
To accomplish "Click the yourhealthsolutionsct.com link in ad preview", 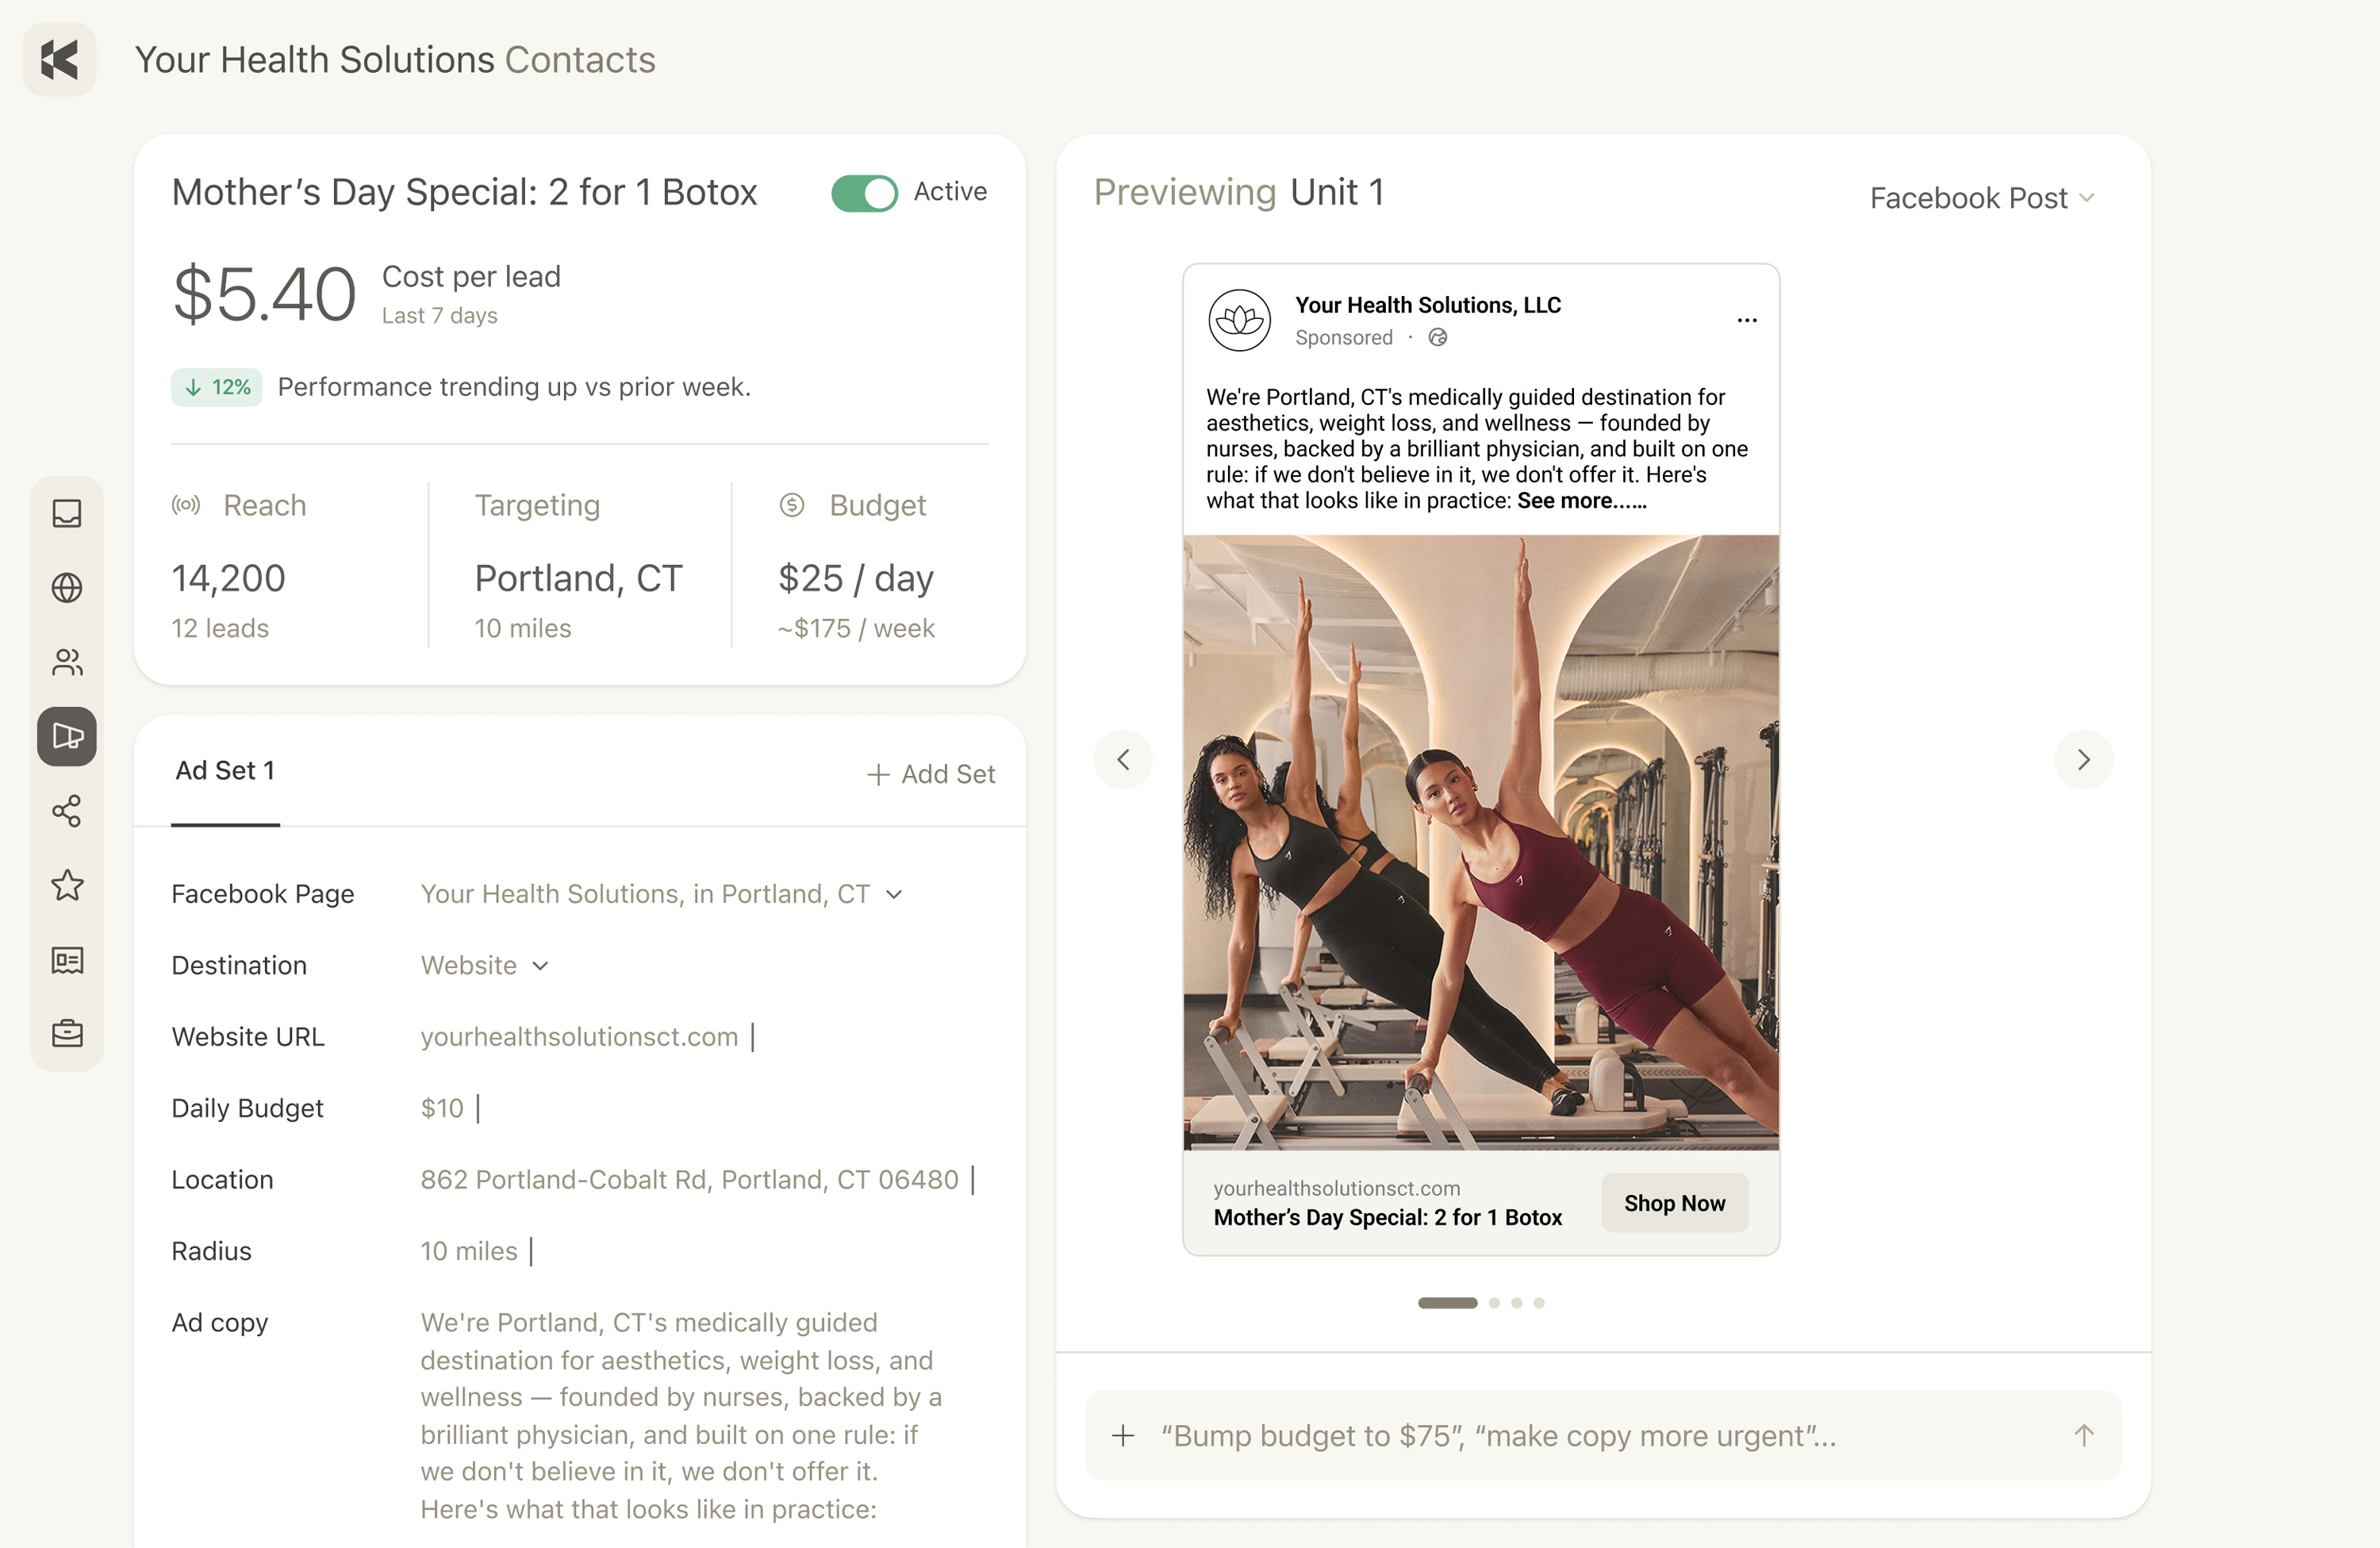I will coord(1336,1188).
